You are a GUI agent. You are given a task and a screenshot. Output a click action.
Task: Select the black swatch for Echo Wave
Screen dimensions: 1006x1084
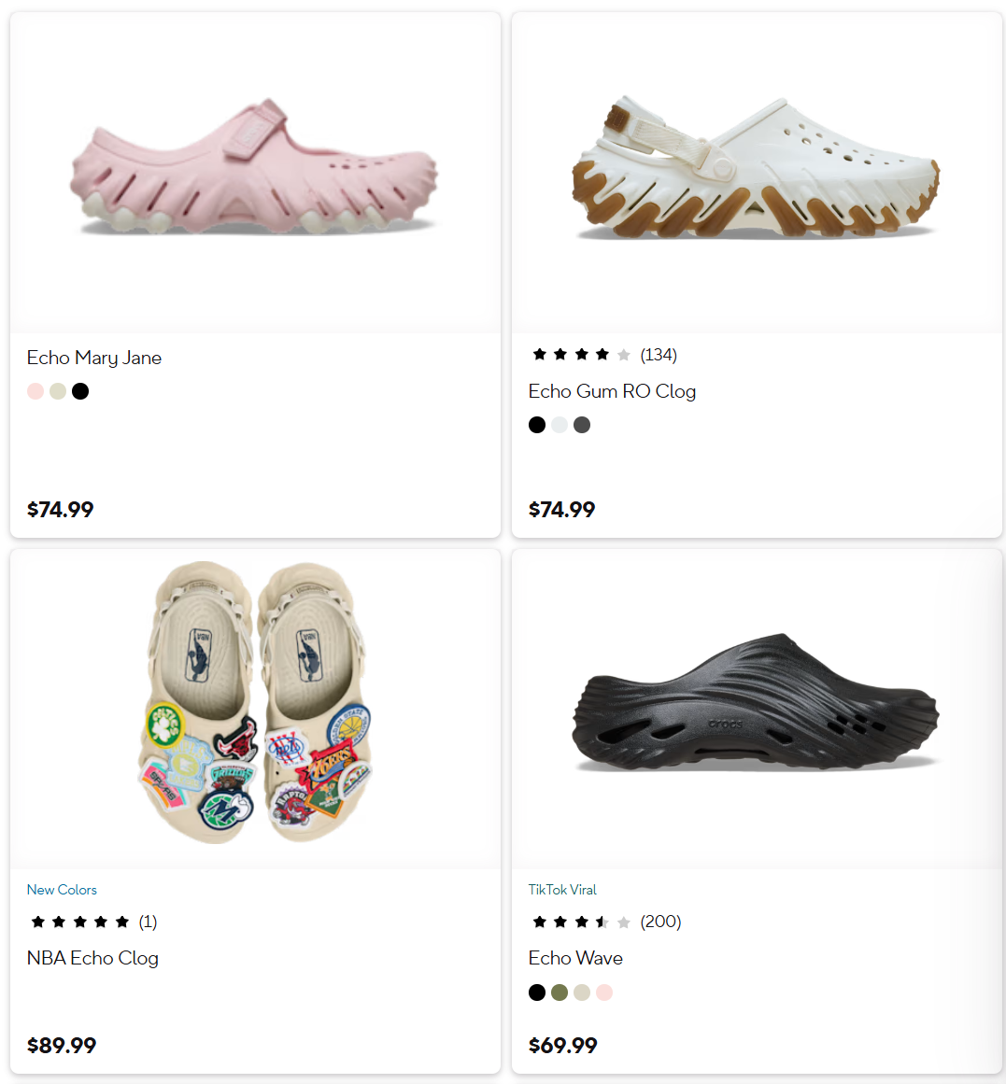click(x=537, y=992)
